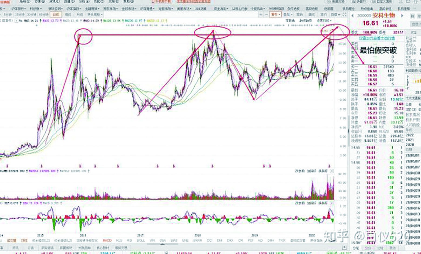The width and height of the screenshot is (421, 254).
Task: Close the MACD indicator panel
Action: [332, 203]
